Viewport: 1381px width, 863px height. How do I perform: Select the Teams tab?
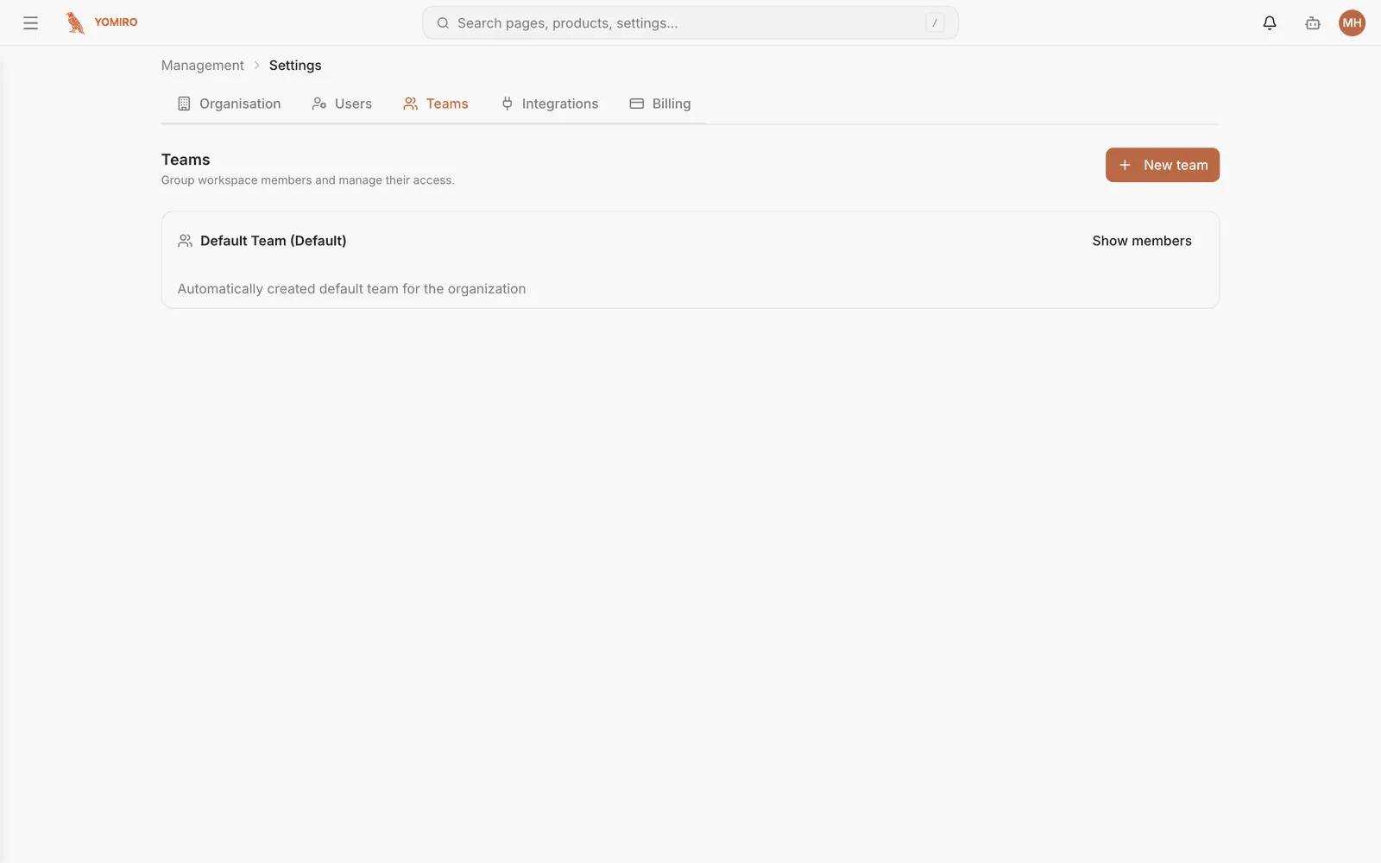click(x=436, y=104)
